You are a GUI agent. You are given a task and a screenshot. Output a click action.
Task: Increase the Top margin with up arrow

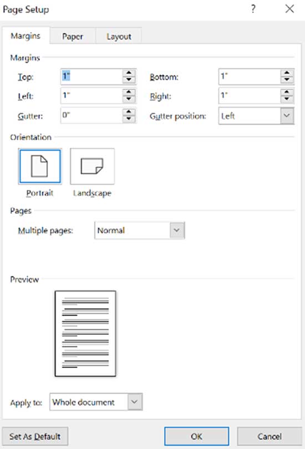click(x=129, y=73)
